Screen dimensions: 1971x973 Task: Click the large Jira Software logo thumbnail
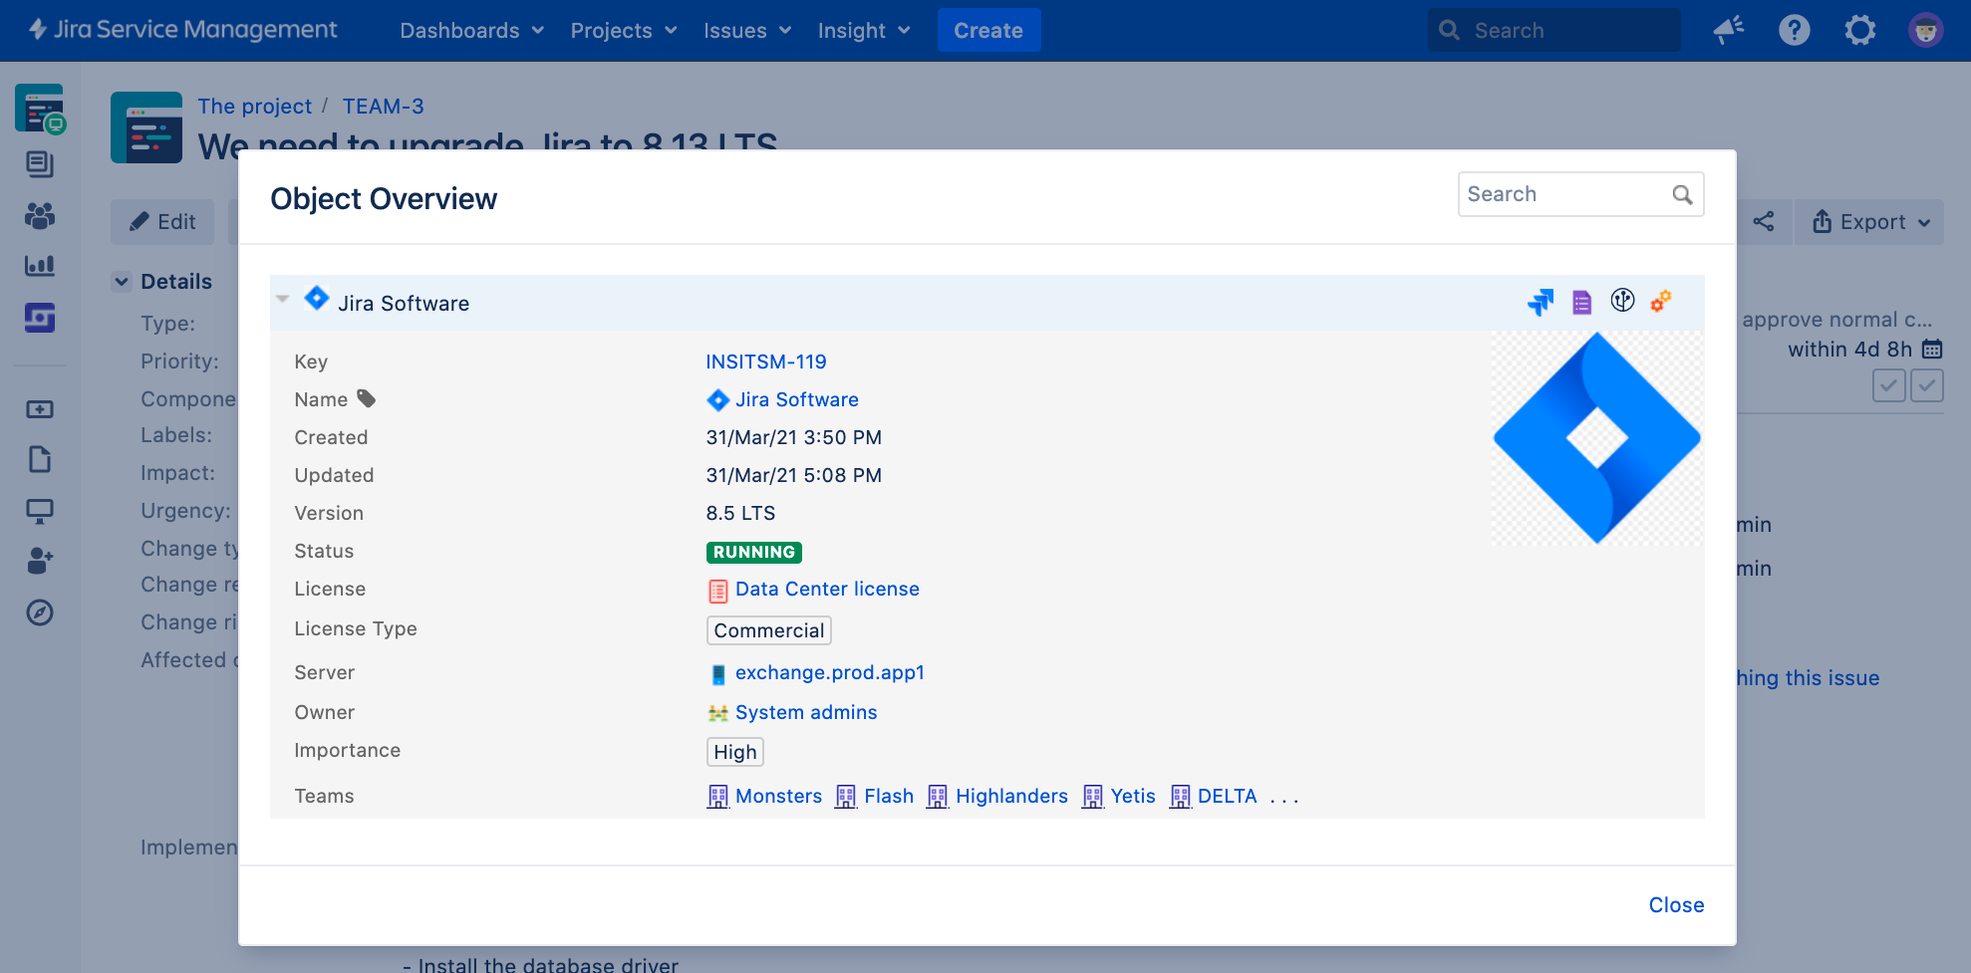coord(1597,438)
